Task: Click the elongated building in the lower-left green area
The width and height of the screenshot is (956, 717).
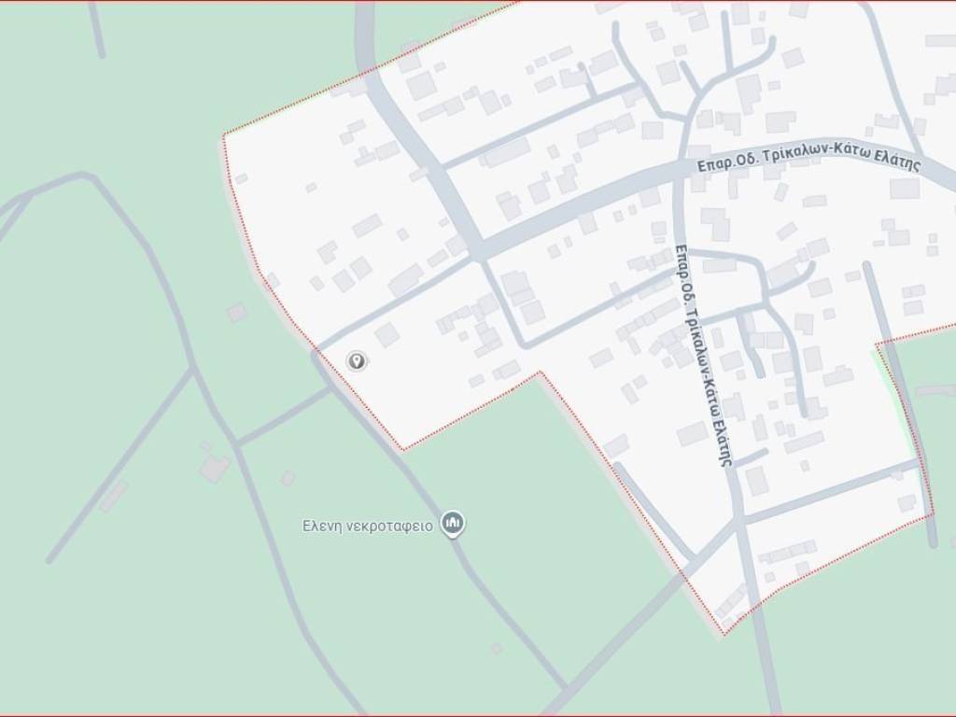Action: coord(114,495)
